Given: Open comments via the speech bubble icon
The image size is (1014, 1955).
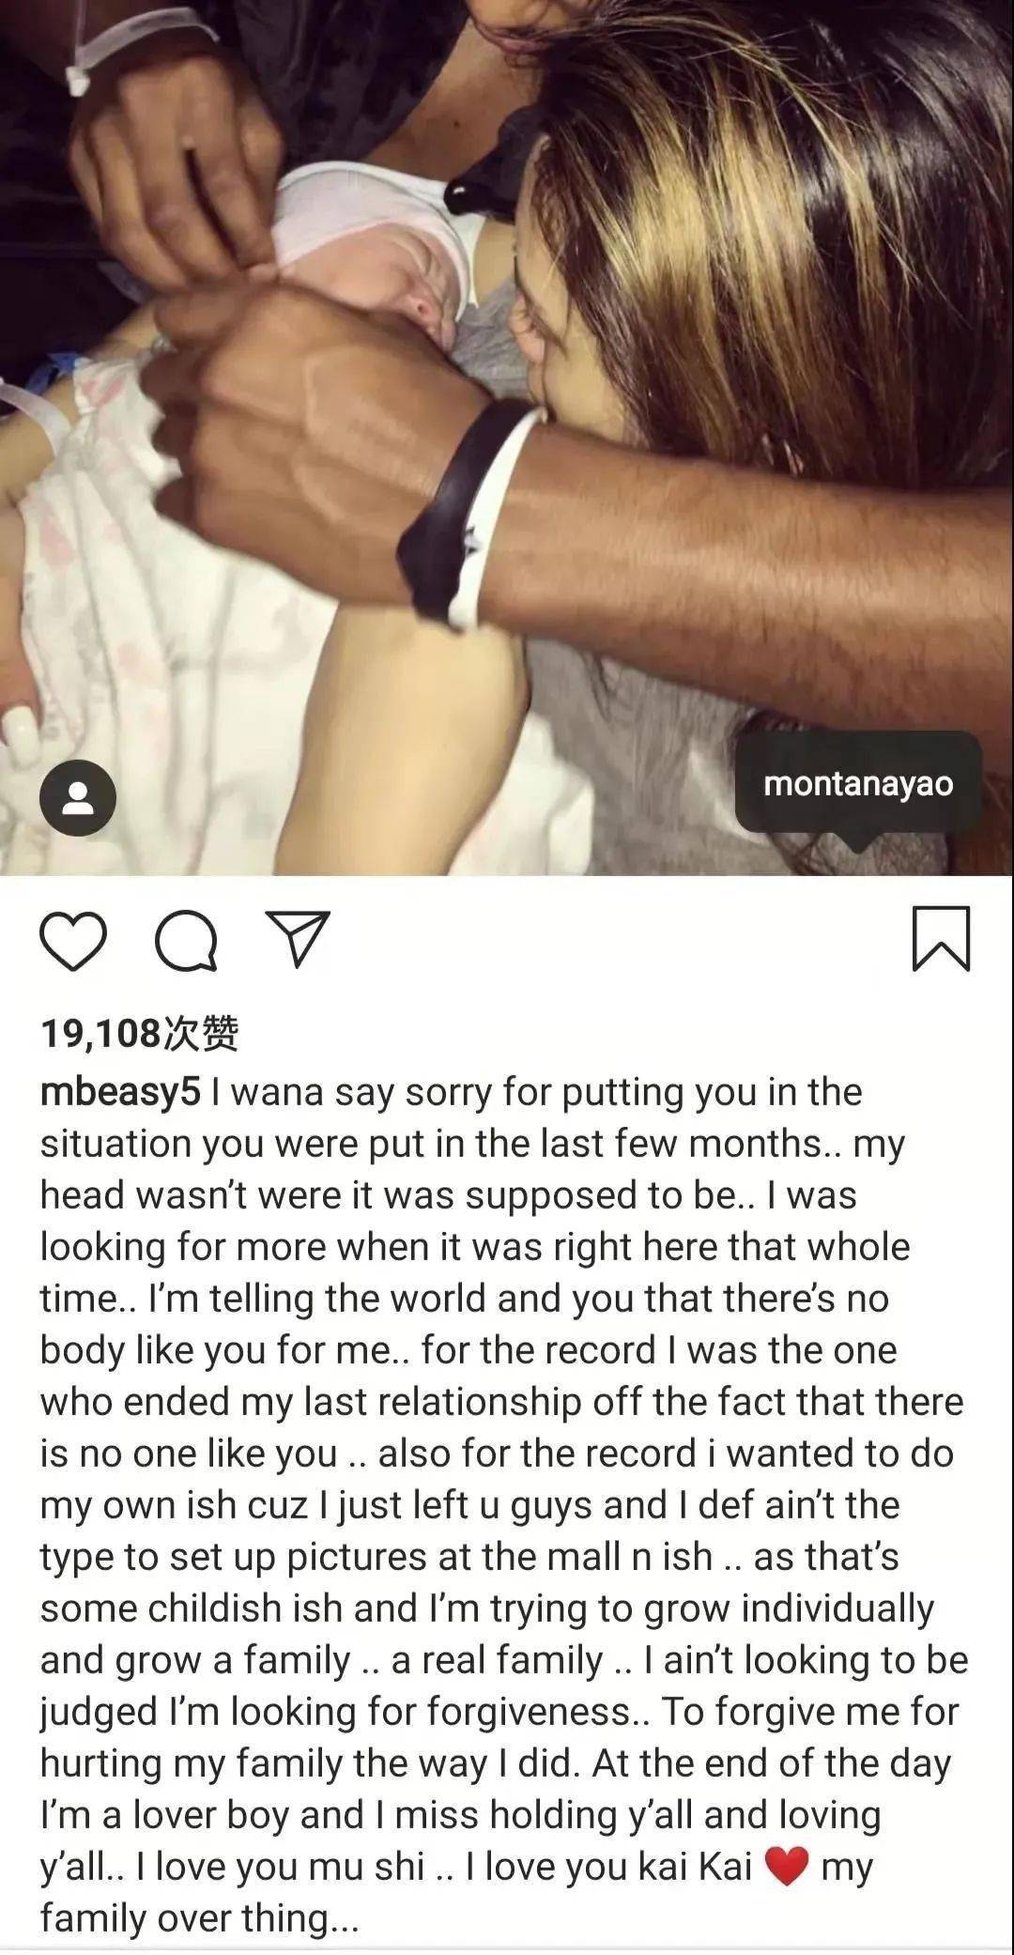Looking at the screenshot, I should (187, 940).
